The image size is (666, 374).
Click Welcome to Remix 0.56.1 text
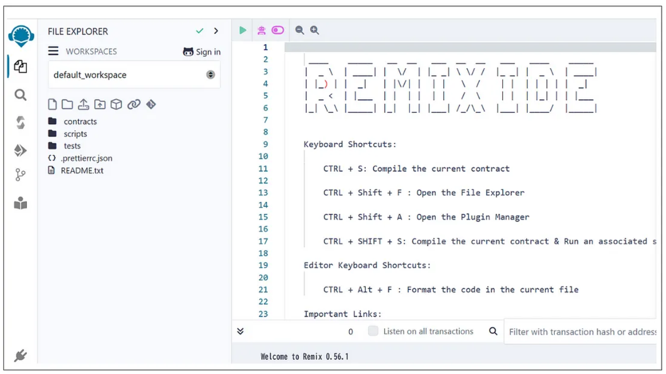[x=305, y=357]
